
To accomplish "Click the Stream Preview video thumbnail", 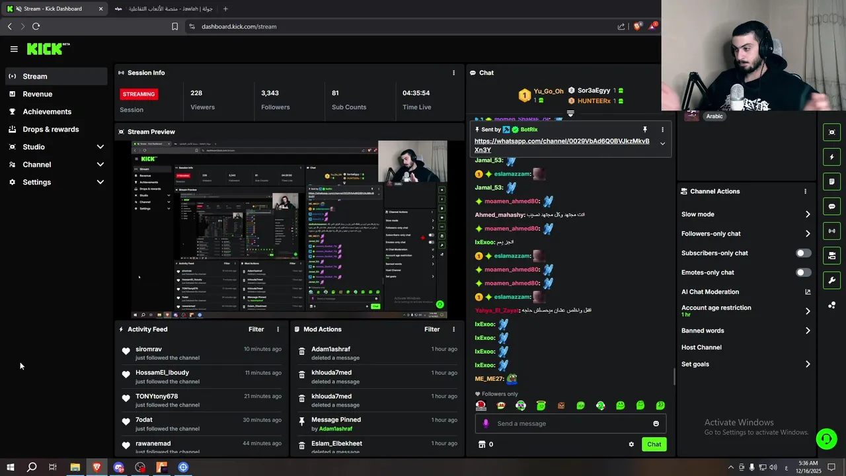I will (x=289, y=229).
